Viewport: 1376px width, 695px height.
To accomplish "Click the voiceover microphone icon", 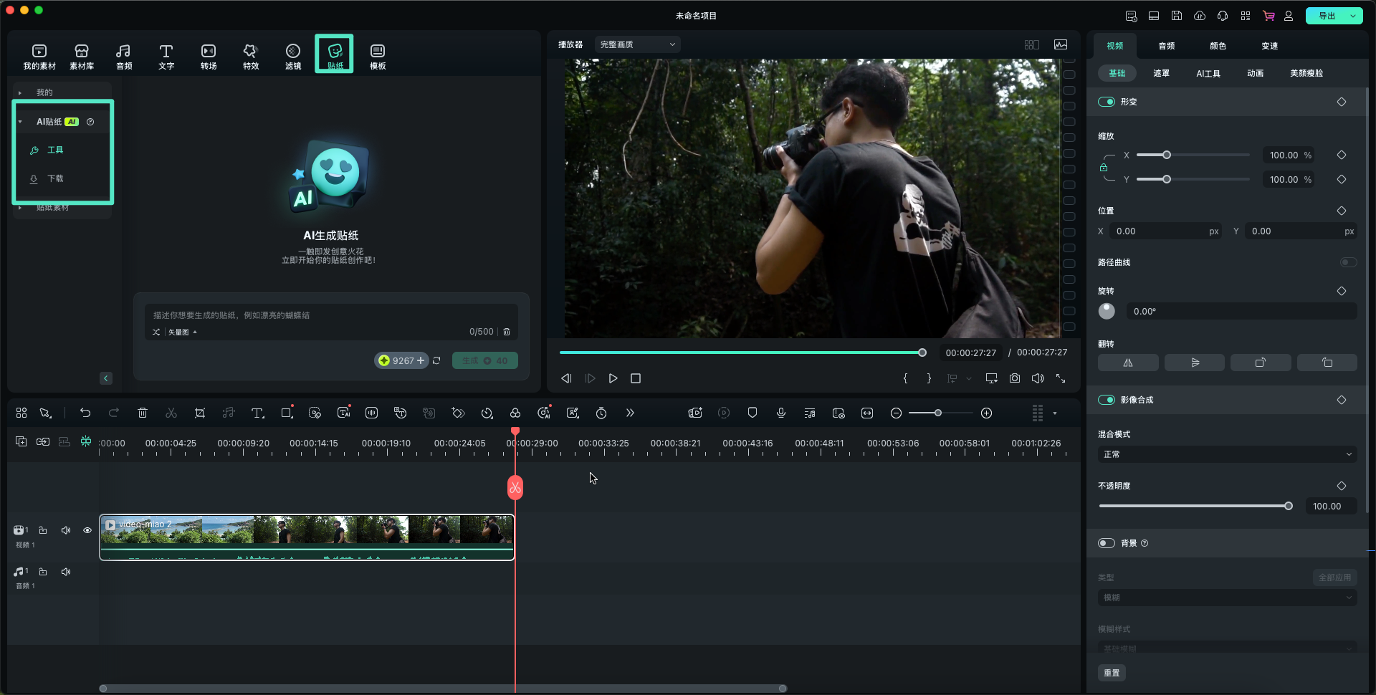I will pyautogui.click(x=781, y=413).
